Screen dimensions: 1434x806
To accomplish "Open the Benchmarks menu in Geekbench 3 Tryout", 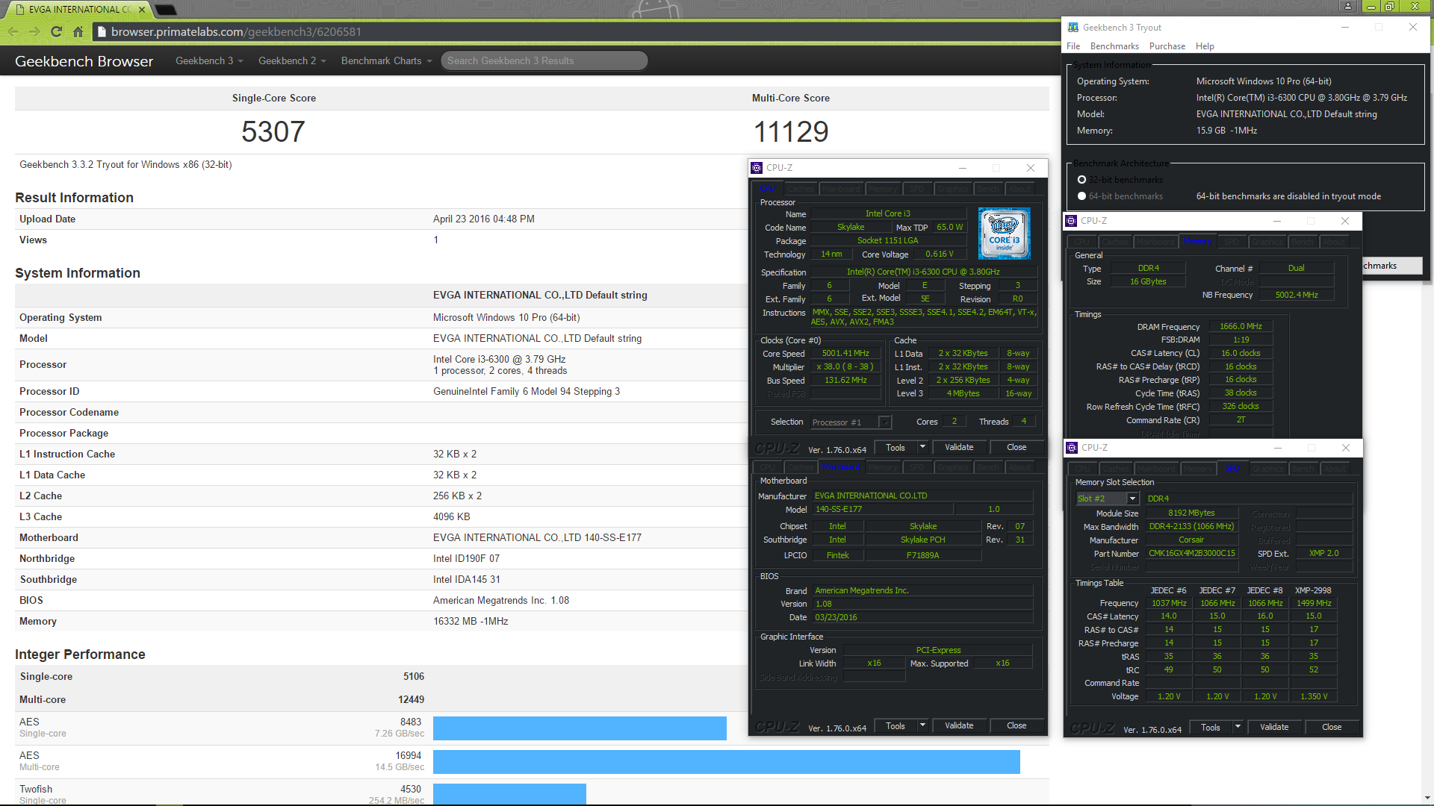I will [x=1114, y=46].
